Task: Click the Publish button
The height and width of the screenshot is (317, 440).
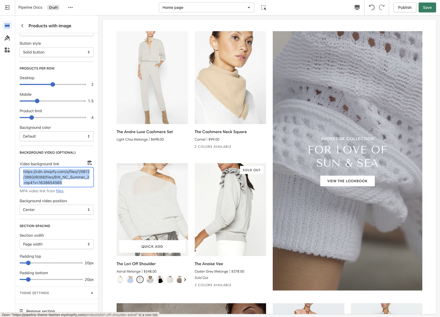Action: 404,7
